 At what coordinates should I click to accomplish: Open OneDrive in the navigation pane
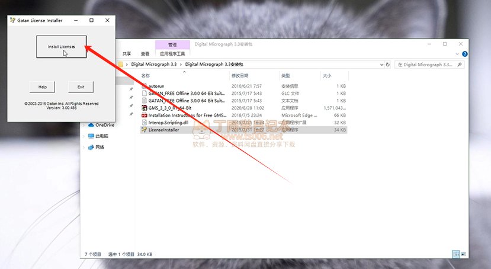(105, 125)
